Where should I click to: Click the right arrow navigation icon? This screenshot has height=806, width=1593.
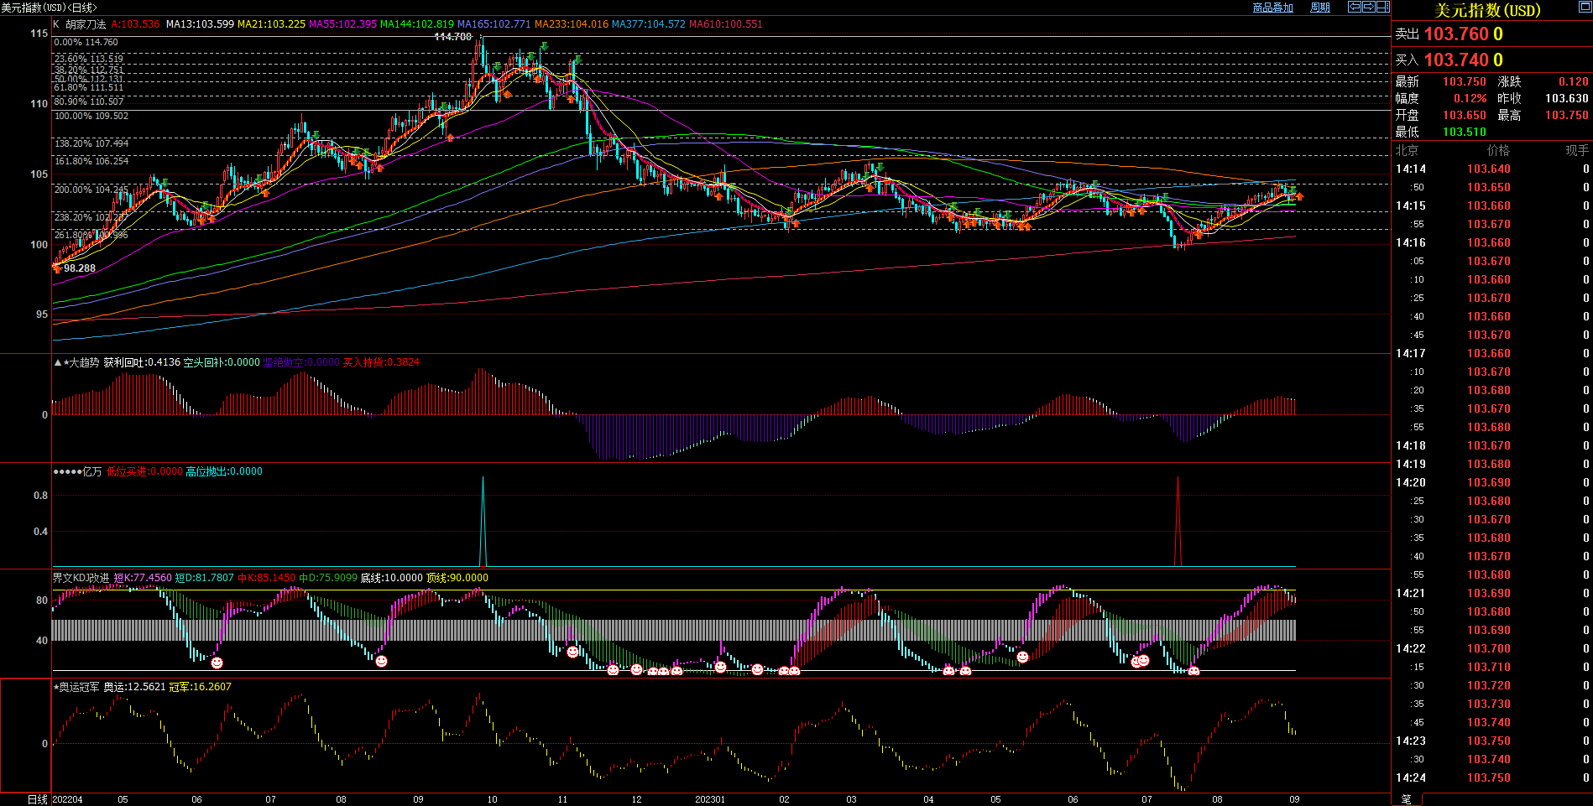click(1369, 7)
